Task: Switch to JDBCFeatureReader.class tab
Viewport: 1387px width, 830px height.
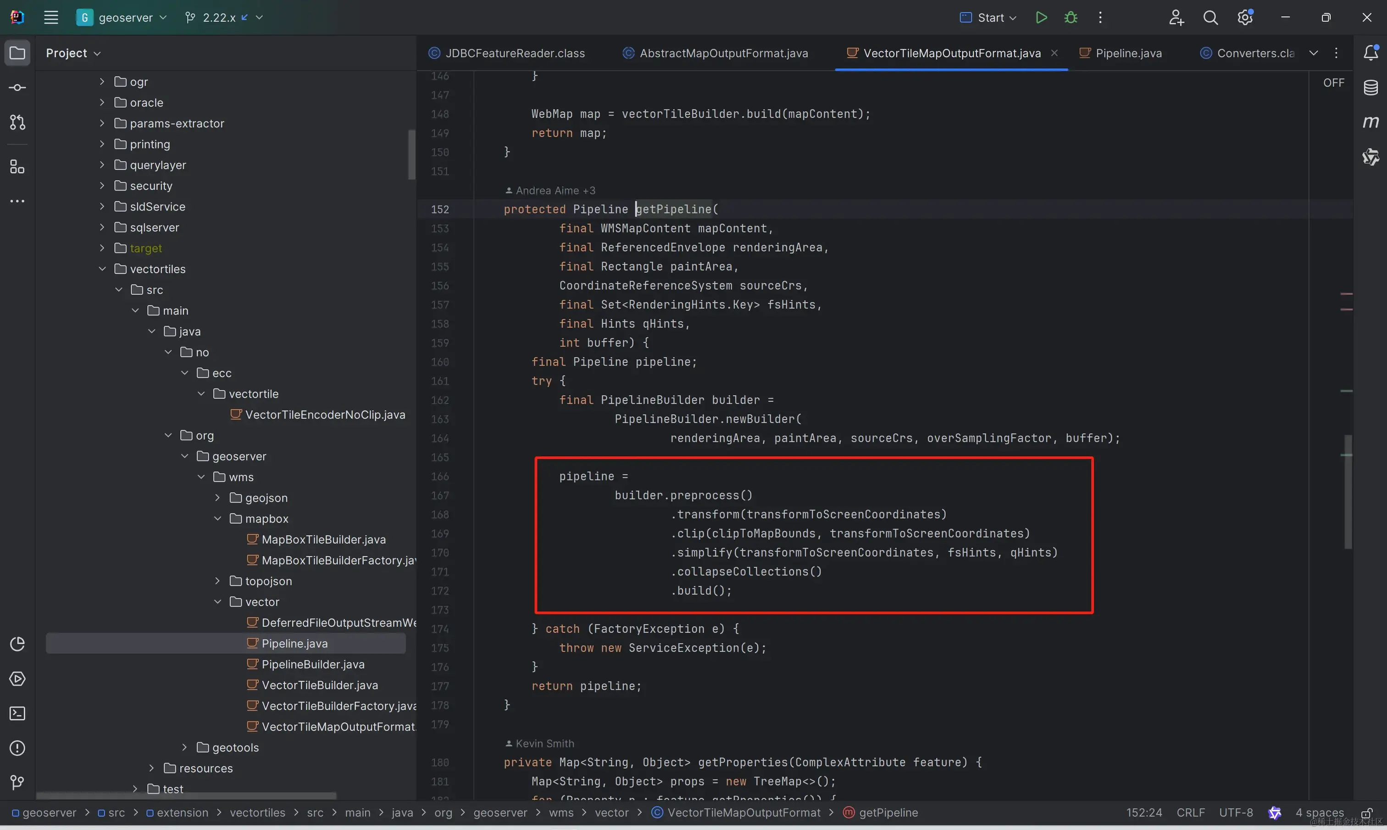Action: (507, 53)
